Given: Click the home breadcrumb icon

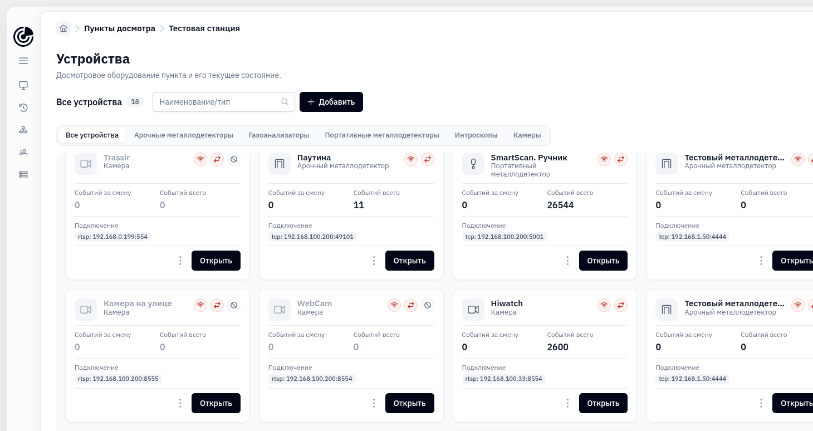Looking at the screenshot, I should (63, 28).
